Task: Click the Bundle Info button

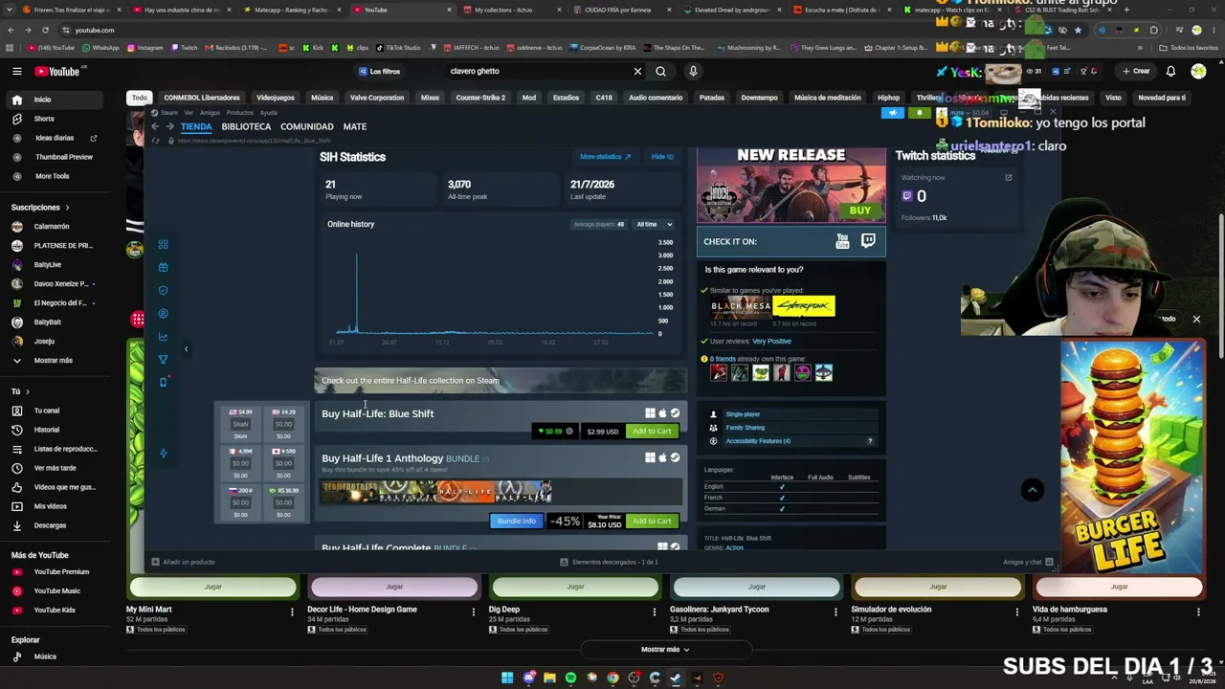Action: pos(516,521)
